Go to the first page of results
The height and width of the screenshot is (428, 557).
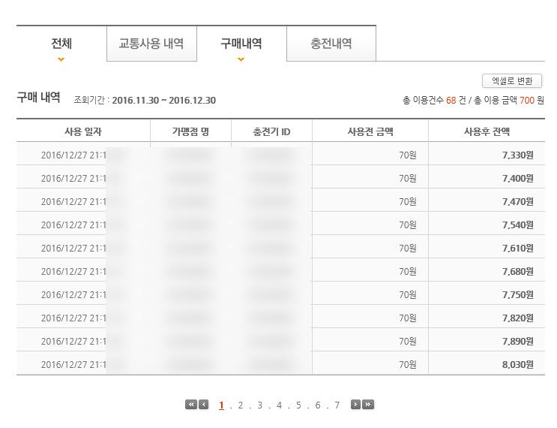191,405
